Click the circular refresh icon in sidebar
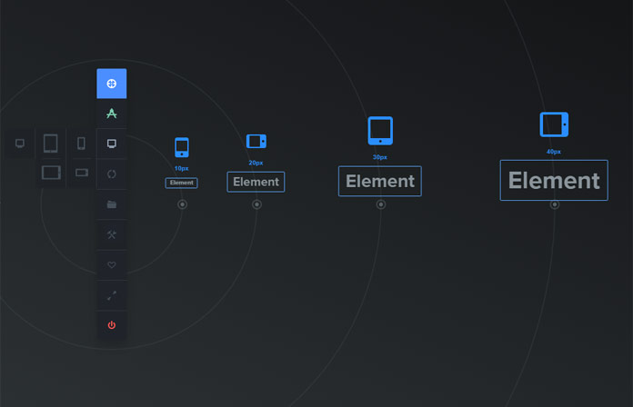Screen dimensions: 633x407 click(111, 174)
